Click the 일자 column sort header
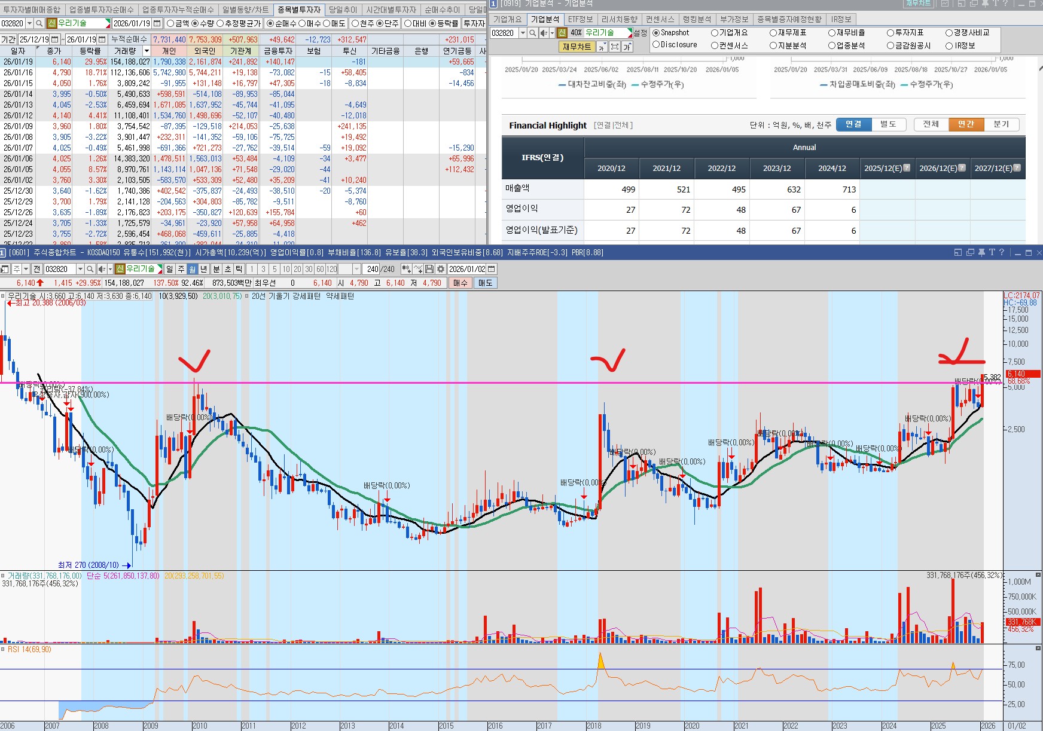1043x731 pixels. pyautogui.click(x=18, y=51)
